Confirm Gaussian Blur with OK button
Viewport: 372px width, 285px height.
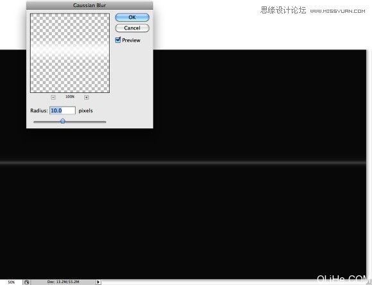tap(132, 17)
